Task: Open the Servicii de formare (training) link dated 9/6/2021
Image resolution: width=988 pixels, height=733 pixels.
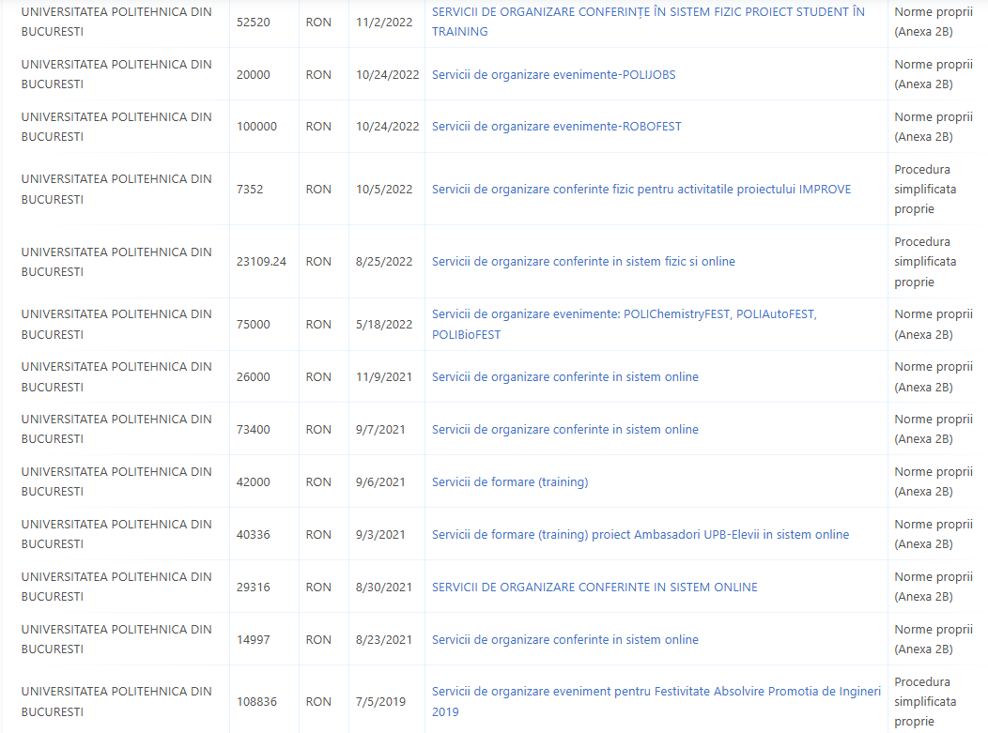Action: tap(510, 481)
